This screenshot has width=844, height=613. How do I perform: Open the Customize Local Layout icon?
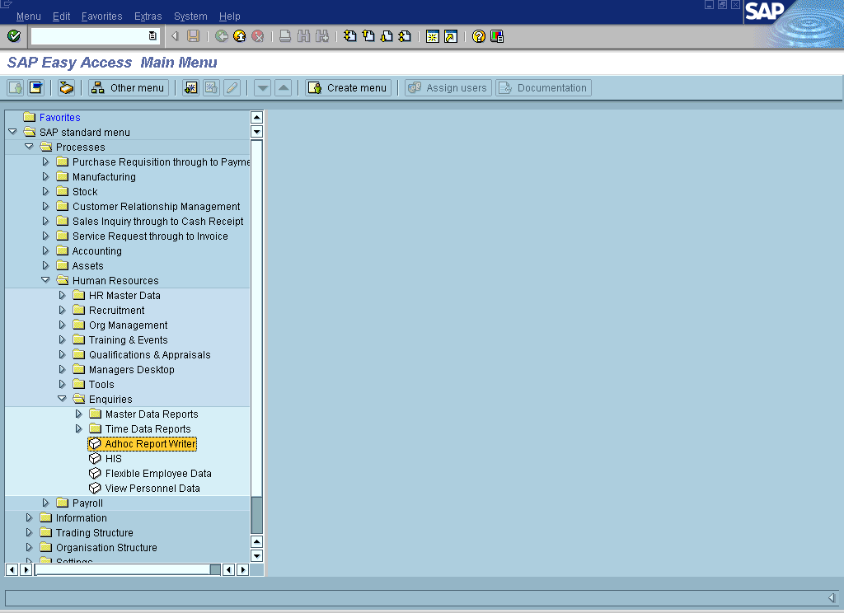click(497, 36)
